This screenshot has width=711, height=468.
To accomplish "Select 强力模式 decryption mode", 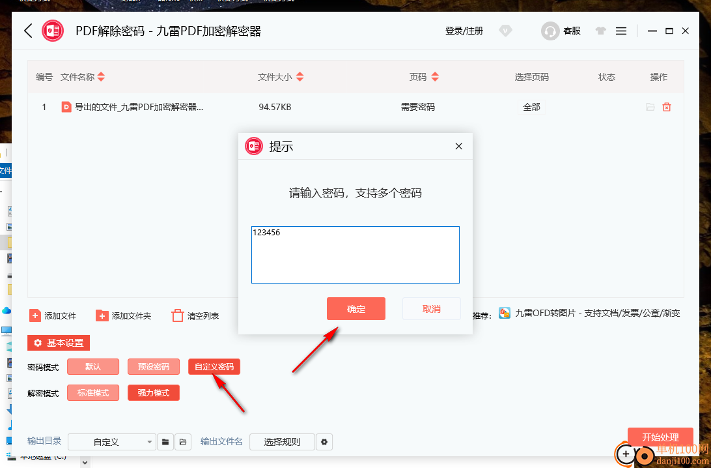I will click(154, 393).
